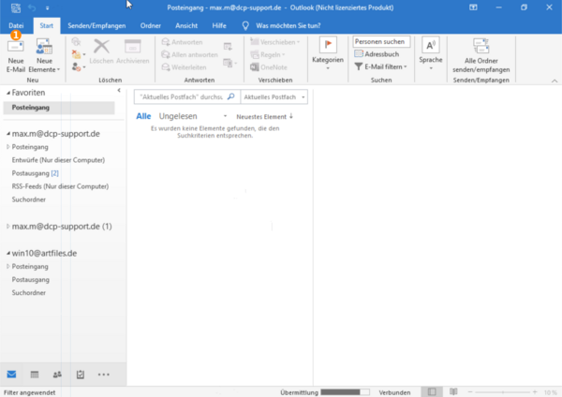This screenshot has height=397, width=562.
Task: Click the normal view status bar icon
Action: [x=432, y=392]
